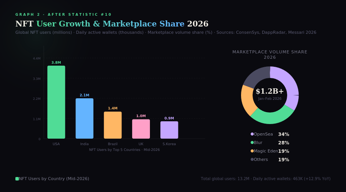Click the India axis label
This screenshot has width=346, height=192.
pos(85,144)
